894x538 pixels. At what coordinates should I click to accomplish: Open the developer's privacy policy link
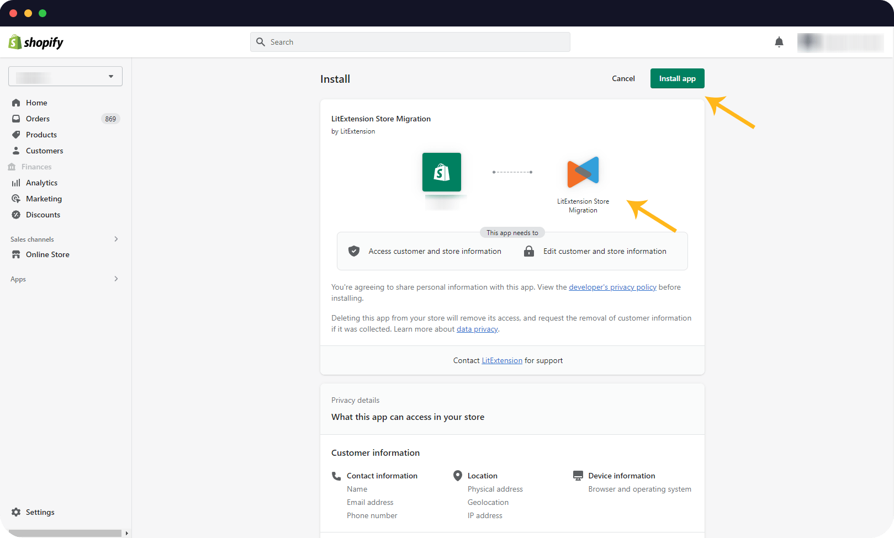[612, 287]
